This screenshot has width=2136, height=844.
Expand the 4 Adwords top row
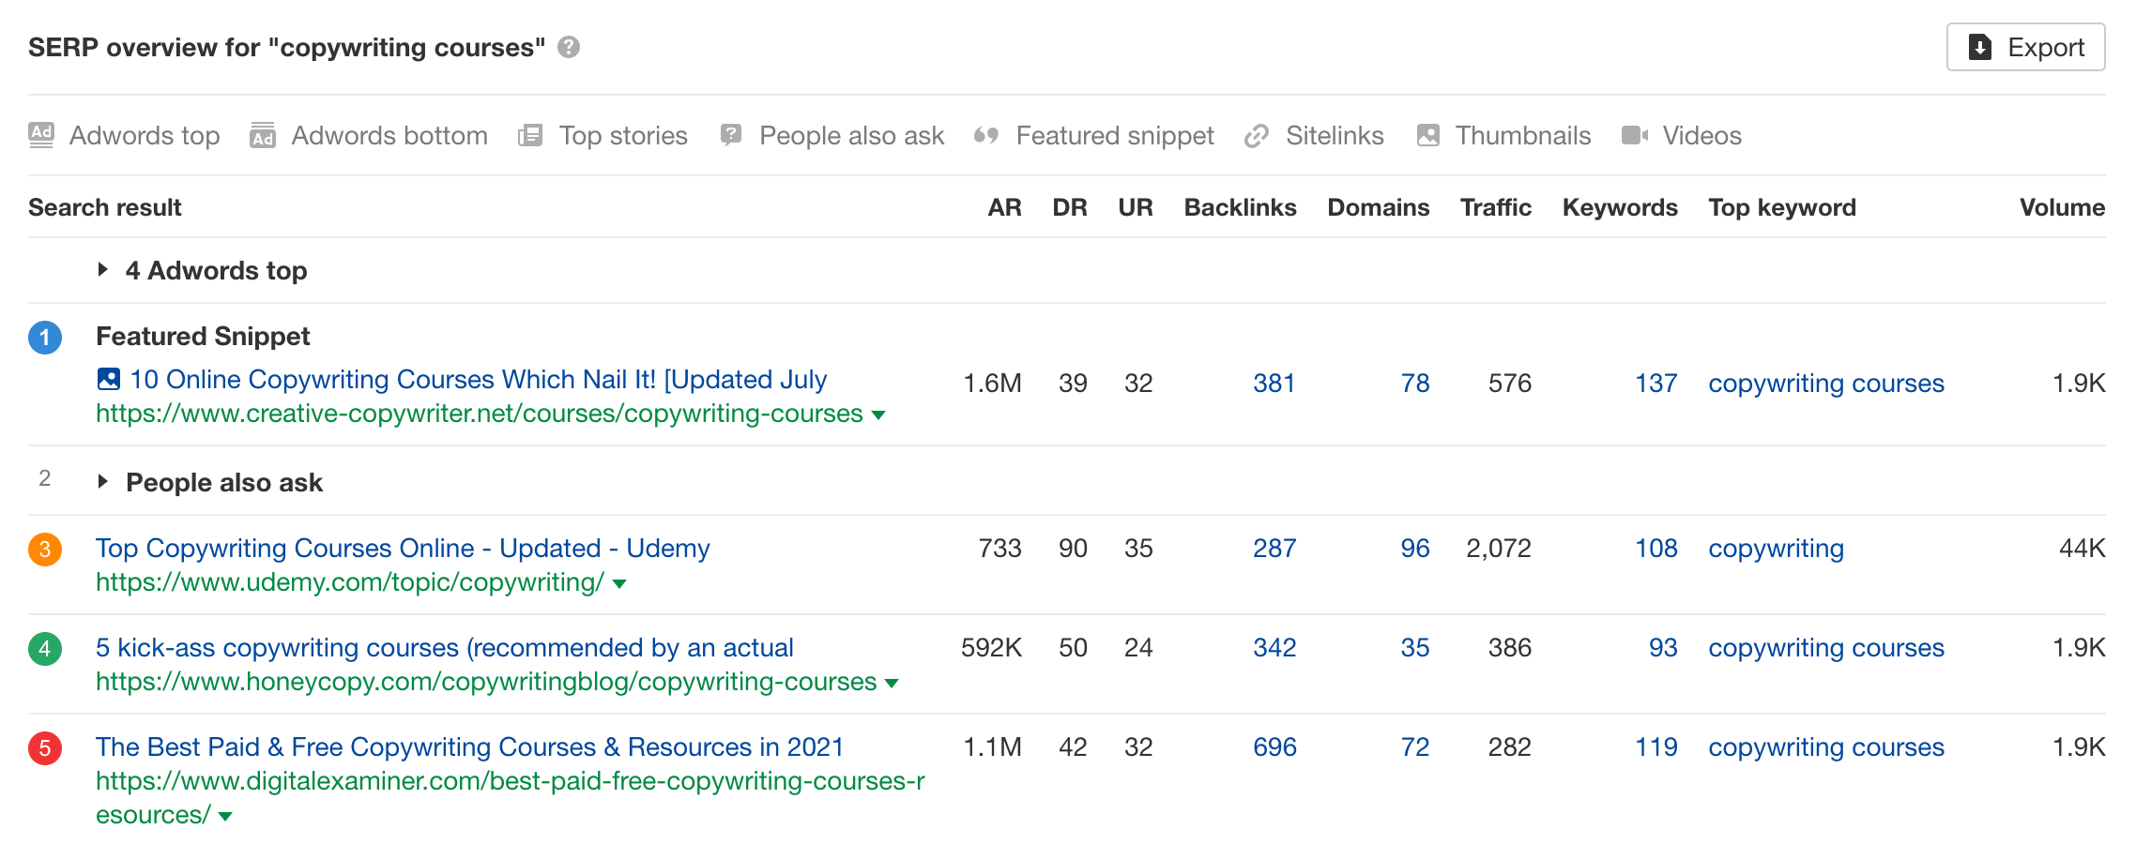coord(103,270)
